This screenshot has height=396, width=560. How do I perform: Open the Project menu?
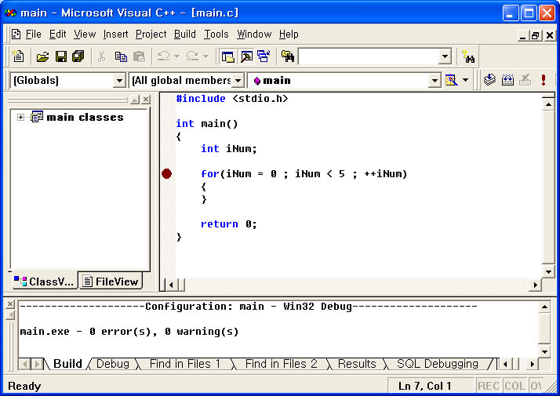151,35
